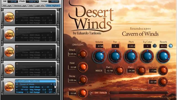This screenshot has width=177, height=100.
Task: Open the master Pitch dropdown in the top bar
Action: 37,1
